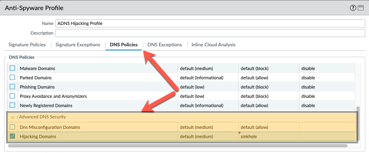Click the window maximize icon in header
This screenshot has width=369, height=153.
361,8
